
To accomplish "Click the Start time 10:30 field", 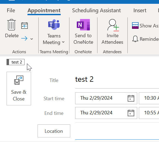I will pyautogui.click(x=149, y=98).
